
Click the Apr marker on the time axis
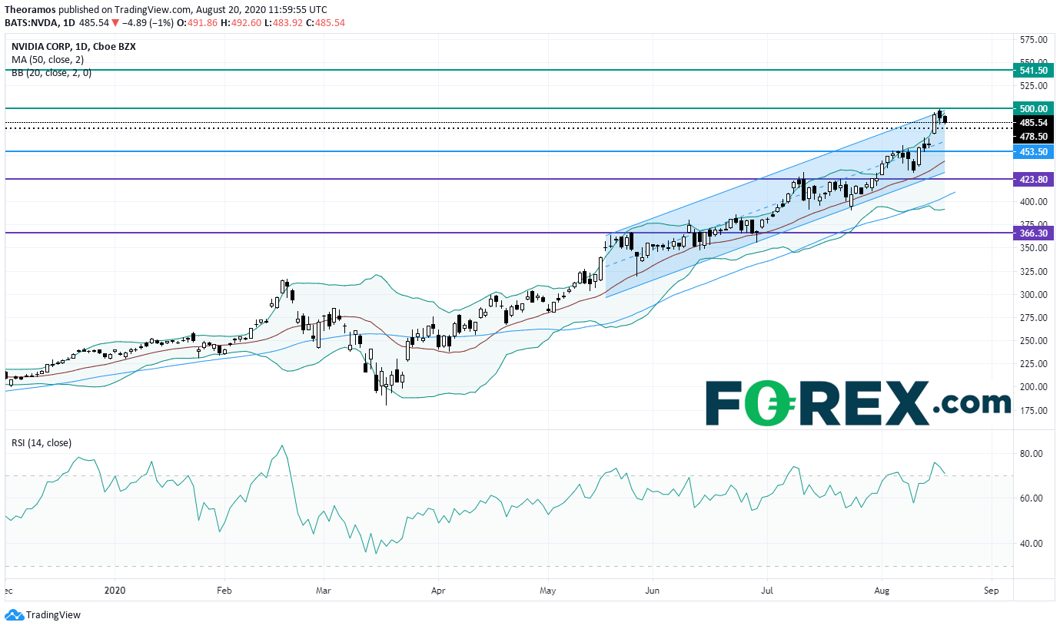pyautogui.click(x=438, y=592)
